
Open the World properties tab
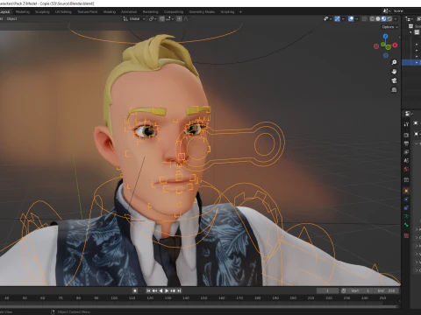406,169
